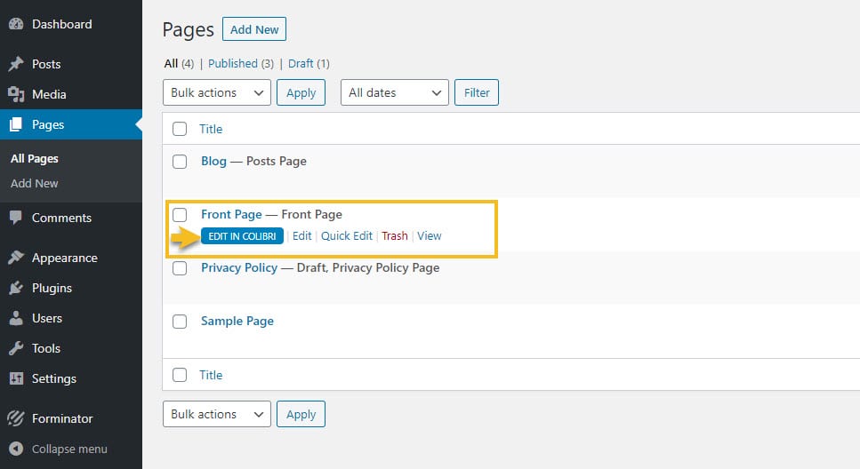Check the Blog page checkbox
This screenshot has width=860, height=469.
(180, 161)
